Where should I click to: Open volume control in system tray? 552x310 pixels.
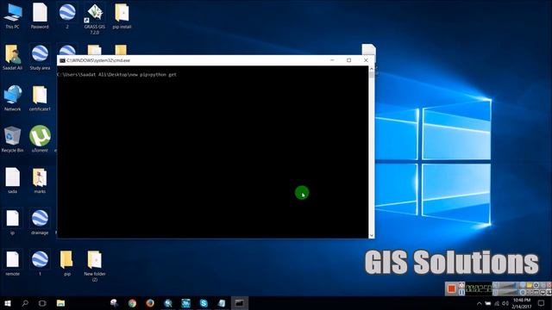(505, 303)
